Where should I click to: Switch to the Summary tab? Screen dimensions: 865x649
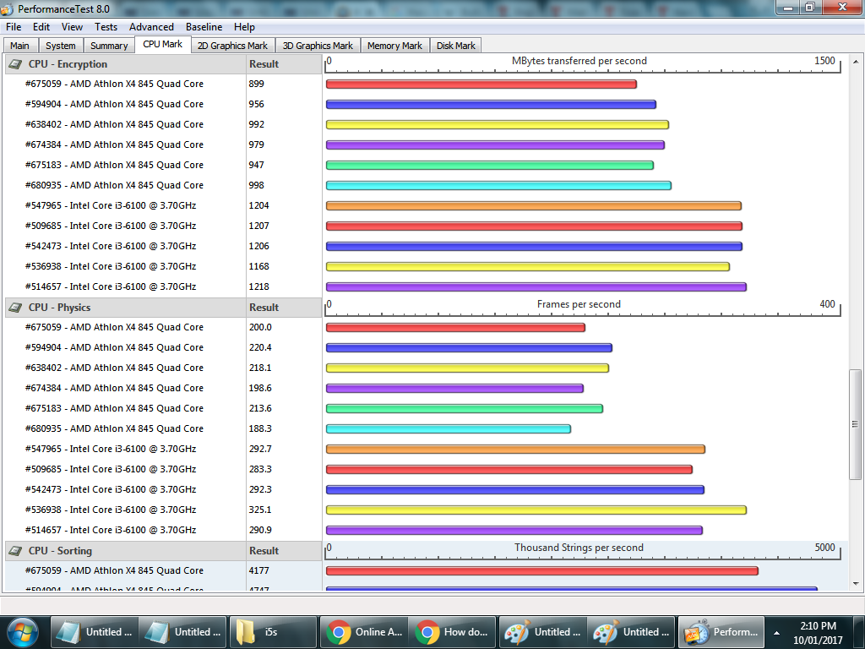(x=109, y=46)
